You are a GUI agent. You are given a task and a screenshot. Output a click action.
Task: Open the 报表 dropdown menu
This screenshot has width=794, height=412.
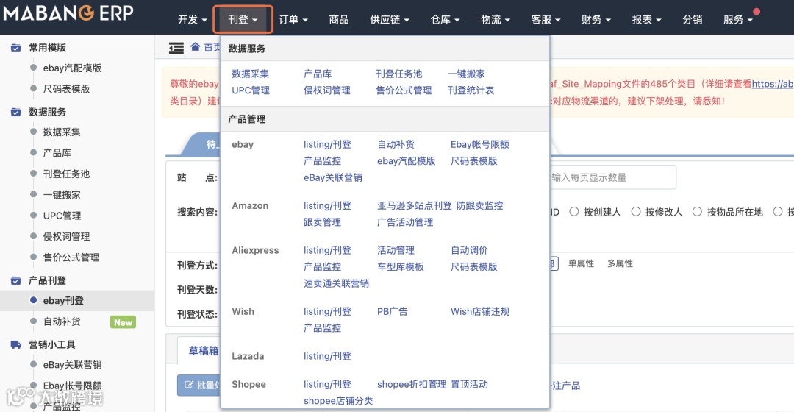point(647,20)
